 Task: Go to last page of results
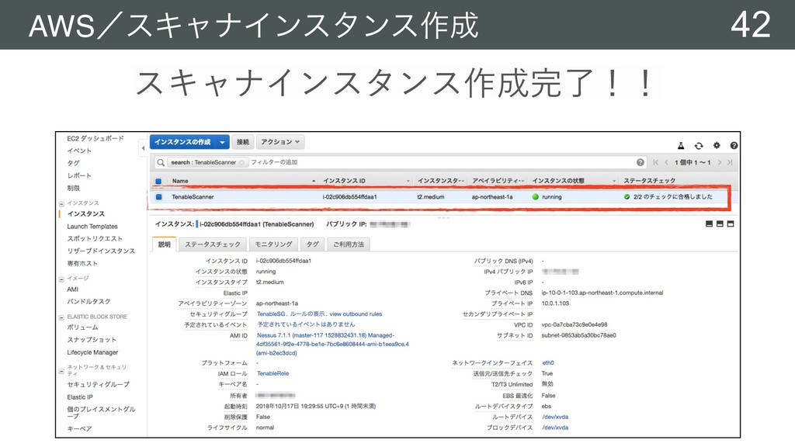click(x=730, y=162)
